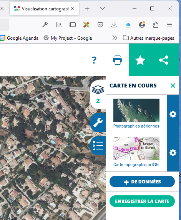Click the extension icon with orange badge
Screen dimensions: 181x220
point(142,25)
